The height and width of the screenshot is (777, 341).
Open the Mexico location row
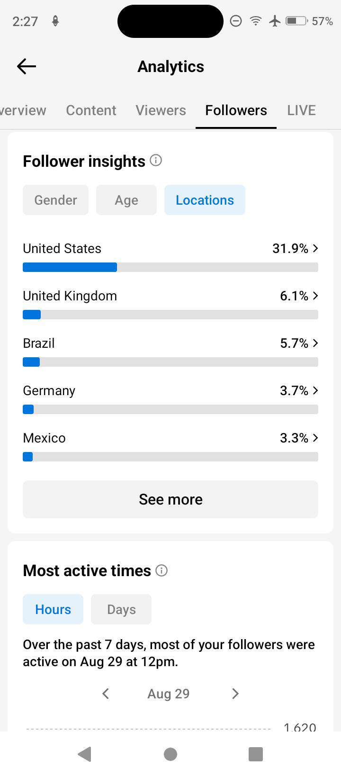(x=170, y=446)
